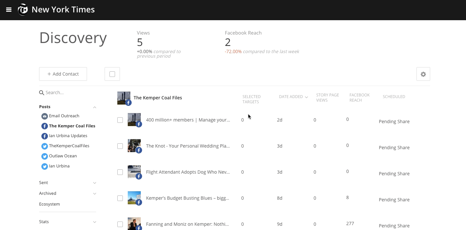Screen dimensions: 466x230
Task: Open thumbnail of Kemper's Budget Busting Blues
Action: (134, 197)
